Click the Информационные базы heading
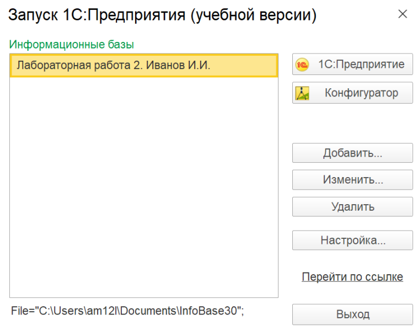 [x=72, y=44]
